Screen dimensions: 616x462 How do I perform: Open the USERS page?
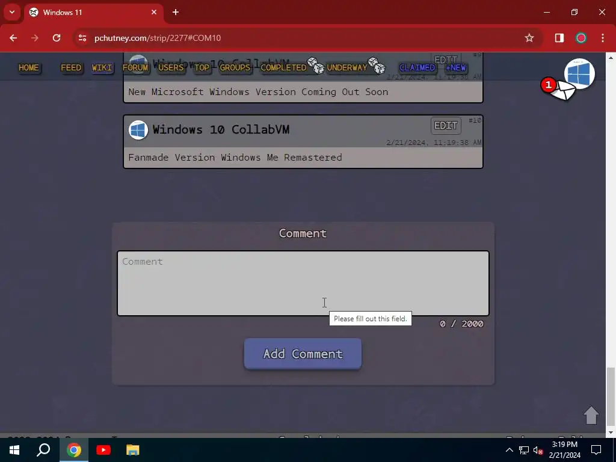(171, 67)
